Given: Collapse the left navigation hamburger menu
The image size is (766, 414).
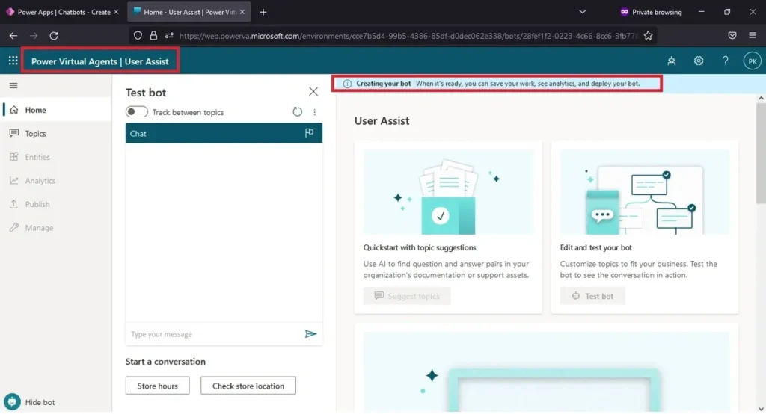Looking at the screenshot, I should tap(13, 85).
